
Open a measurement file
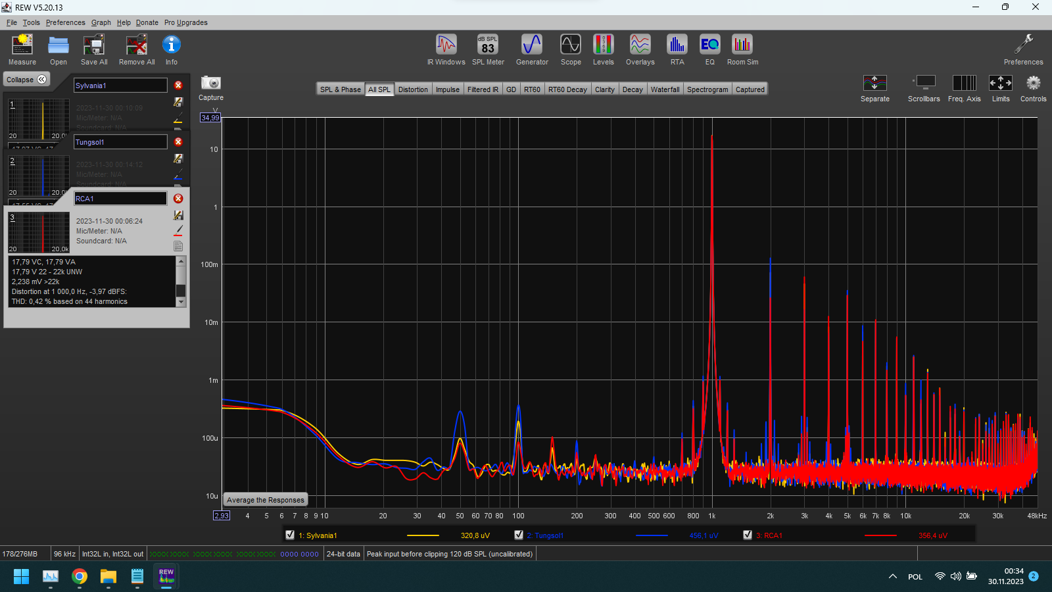[59, 50]
